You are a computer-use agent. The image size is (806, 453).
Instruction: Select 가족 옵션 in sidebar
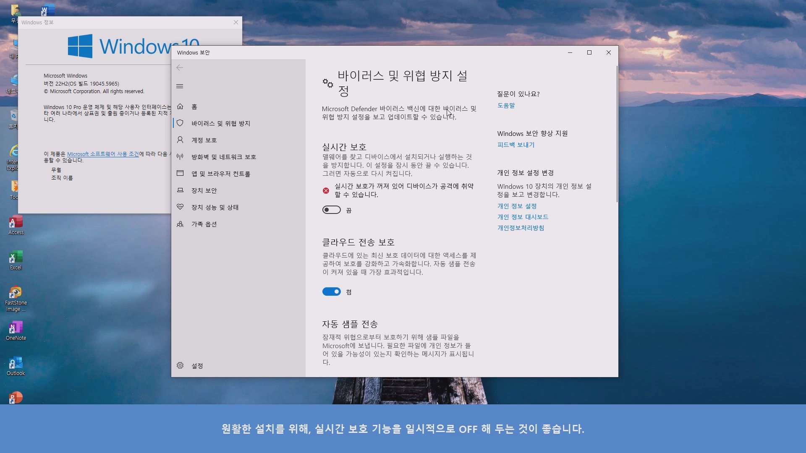[238, 224]
